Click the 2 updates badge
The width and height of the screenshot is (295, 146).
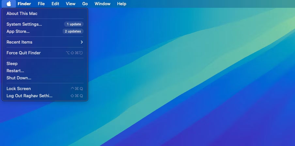coord(73,31)
